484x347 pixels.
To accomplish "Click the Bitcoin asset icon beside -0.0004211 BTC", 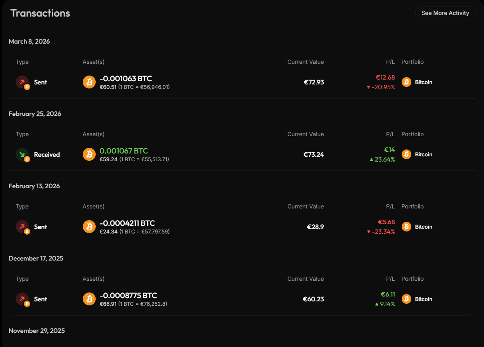I will (89, 227).
